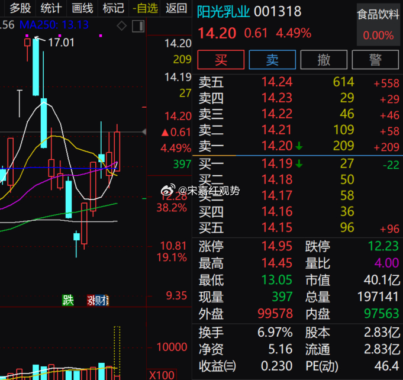Open the 统计 statistics menu
This screenshot has height=380, width=403.
pos(51,8)
